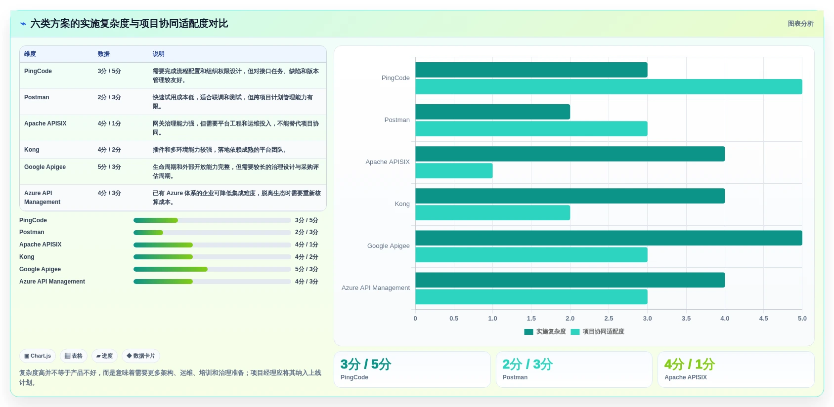The width and height of the screenshot is (834, 407).
Task: Click table cell 4分 / 1分 for Apache APISIX
Action: click(109, 123)
